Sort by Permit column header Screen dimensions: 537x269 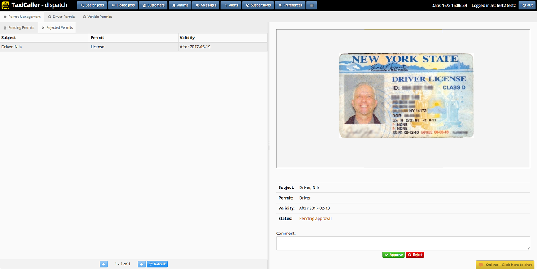pos(134,38)
